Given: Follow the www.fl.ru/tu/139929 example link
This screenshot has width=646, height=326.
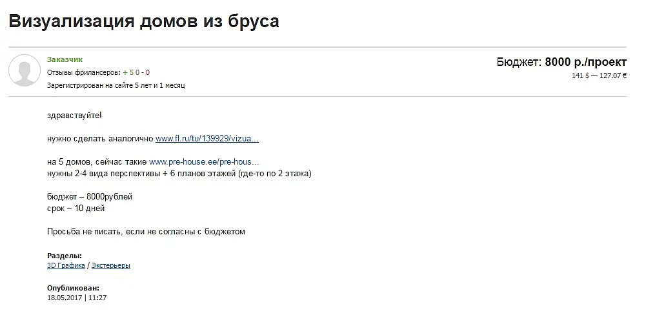Looking at the screenshot, I should click(x=207, y=139).
